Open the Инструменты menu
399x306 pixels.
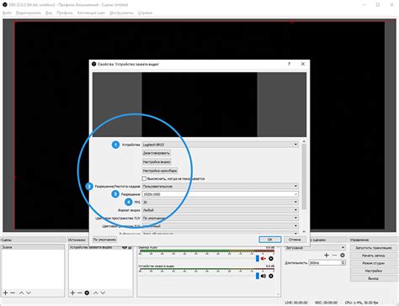(121, 13)
